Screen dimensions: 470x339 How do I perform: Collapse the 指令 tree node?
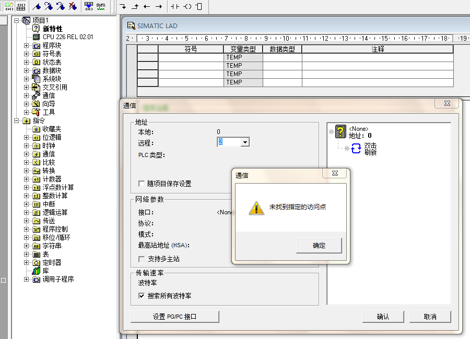(x=17, y=120)
